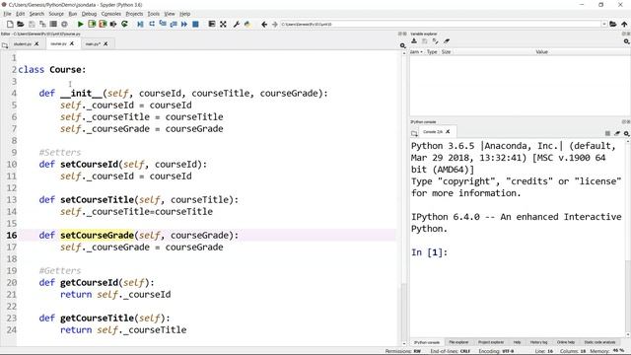The height and width of the screenshot is (355, 631).
Task: Open the Debug menu
Action: [x=89, y=14]
